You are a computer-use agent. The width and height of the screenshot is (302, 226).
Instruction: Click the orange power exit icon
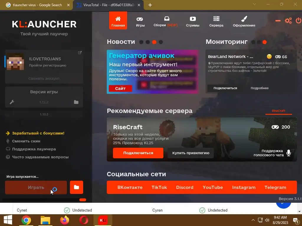click(x=298, y=21)
